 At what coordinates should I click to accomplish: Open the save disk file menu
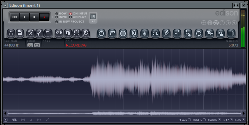(x=11, y=33)
